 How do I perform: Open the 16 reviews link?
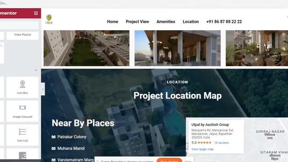[x=221, y=143]
